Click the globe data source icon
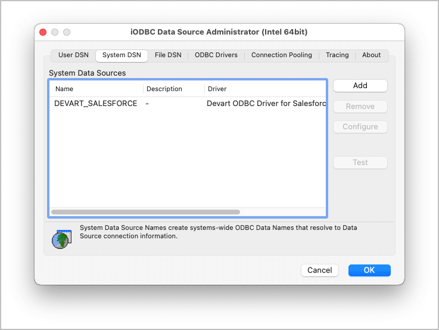The image size is (439, 330). pos(61,239)
